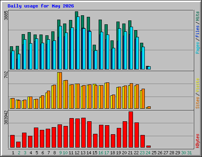Click the blue 'Files' legend label
The height and width of the screenshot is (157, 202).
(x=198, y=31)
